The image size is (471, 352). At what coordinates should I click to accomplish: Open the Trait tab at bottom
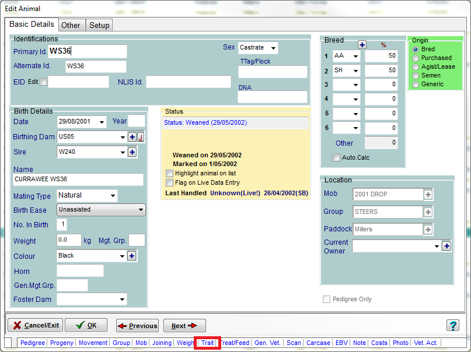click(207, 343)
